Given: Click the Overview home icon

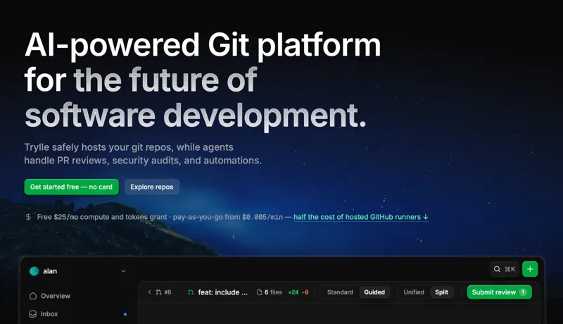Looking at the screenshot, I should click(33, 296).
